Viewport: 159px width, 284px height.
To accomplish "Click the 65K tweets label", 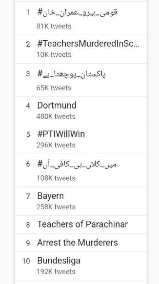I will tap(54, 88).
